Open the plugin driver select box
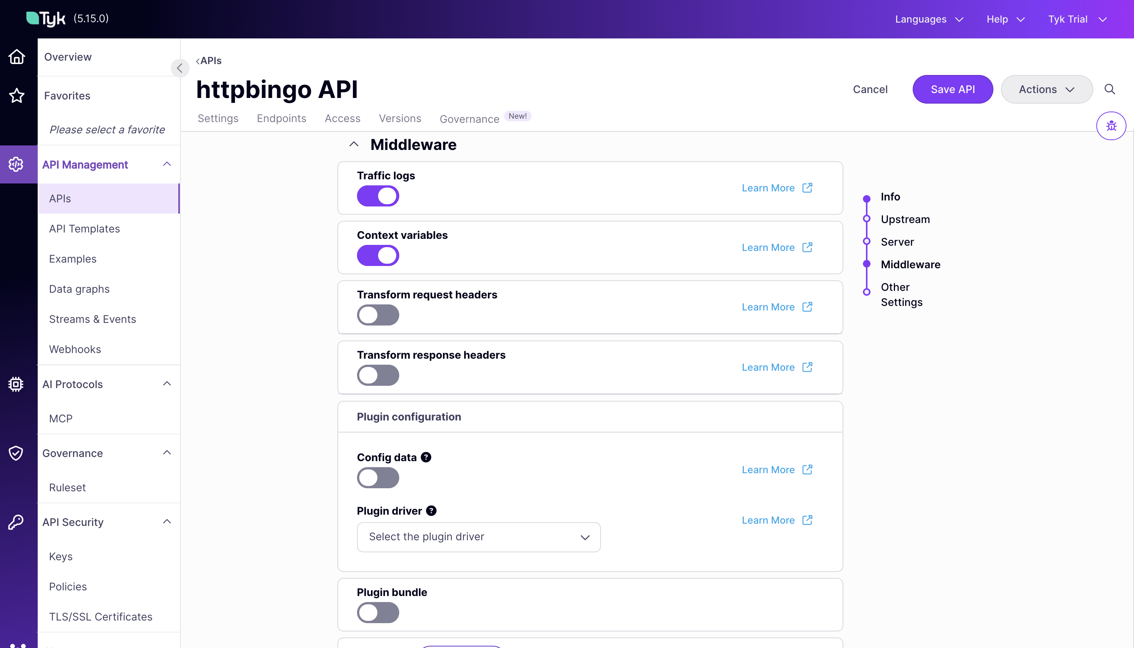Image resolution: width=1134 pixels, height=648 pixels. [x=479, y=537]
